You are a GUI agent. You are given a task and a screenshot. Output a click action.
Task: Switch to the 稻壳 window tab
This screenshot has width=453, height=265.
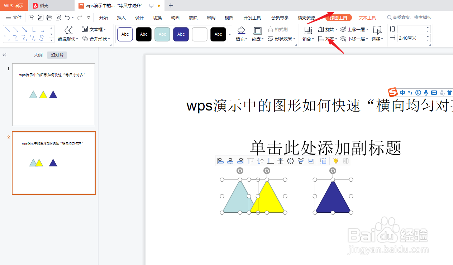[51, 5]
